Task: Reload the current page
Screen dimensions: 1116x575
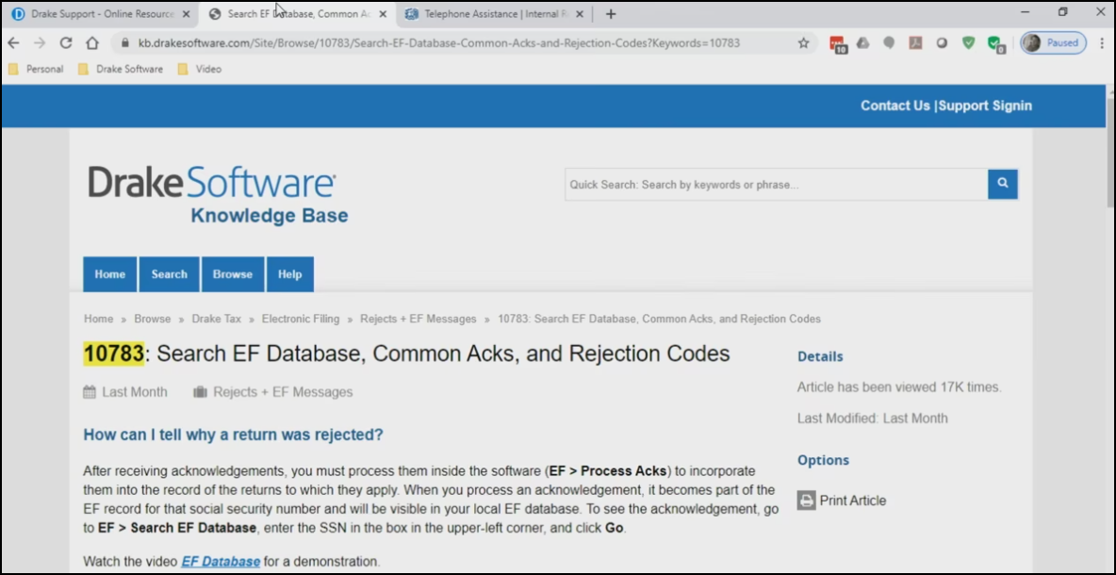Action: tap(65, 42)
